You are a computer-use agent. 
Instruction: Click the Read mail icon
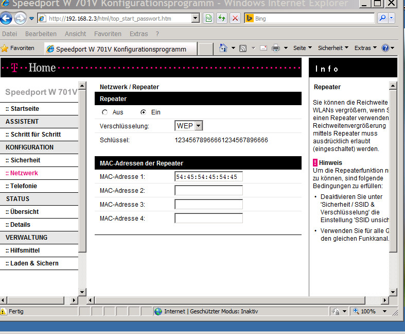[263, 48]
